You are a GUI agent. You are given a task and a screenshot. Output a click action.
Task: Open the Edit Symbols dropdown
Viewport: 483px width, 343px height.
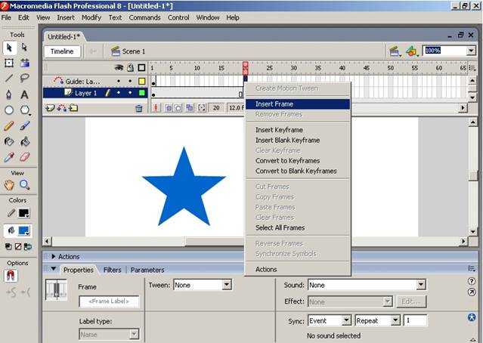412,51
